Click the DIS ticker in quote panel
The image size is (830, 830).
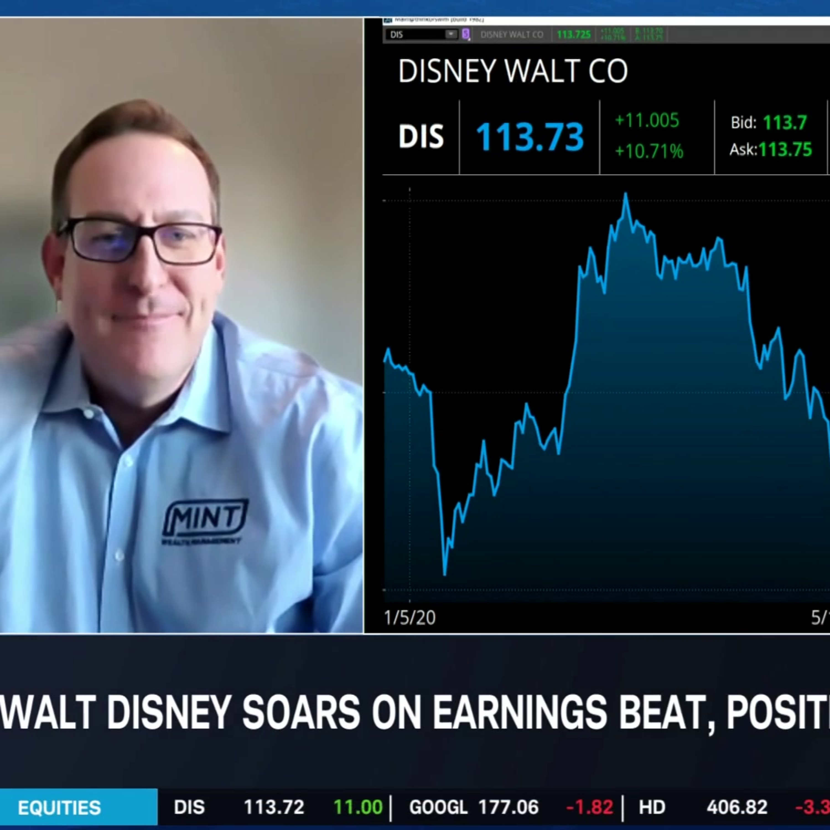421,137
